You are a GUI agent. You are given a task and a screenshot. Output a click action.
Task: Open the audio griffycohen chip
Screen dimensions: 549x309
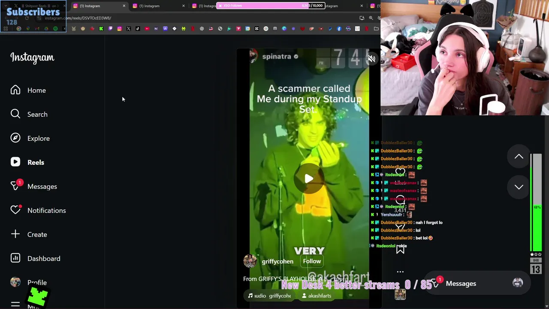pyautogui.click(x=269, y=296)
